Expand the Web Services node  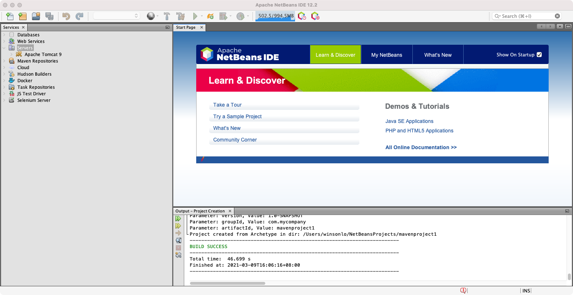pos(4,41)
